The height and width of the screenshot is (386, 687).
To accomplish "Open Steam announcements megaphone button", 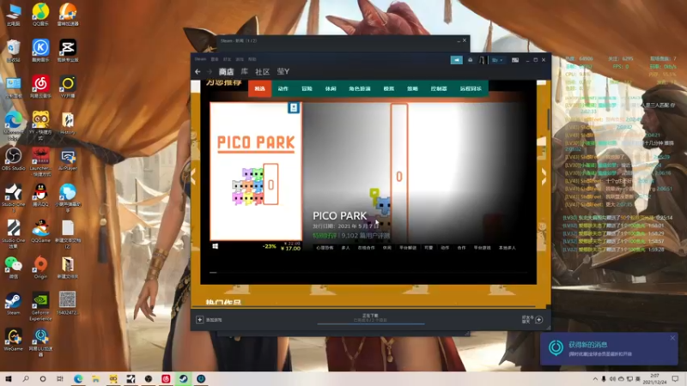I will point(456,60).
